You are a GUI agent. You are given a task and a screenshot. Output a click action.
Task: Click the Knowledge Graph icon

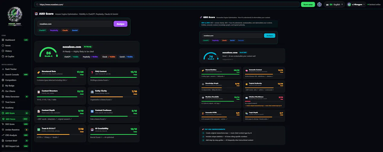203,84
